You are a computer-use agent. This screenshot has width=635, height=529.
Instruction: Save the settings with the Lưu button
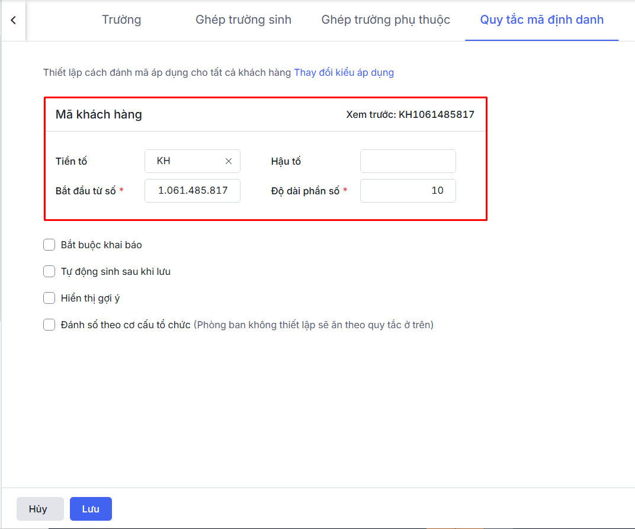[91, 509]
